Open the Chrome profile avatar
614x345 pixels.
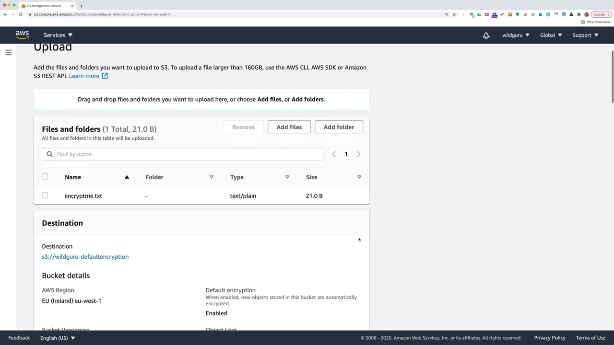click(587, 14)
